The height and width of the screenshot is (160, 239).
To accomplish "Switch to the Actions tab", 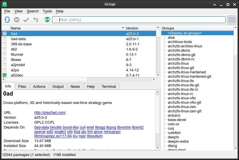I will [39, 86].
